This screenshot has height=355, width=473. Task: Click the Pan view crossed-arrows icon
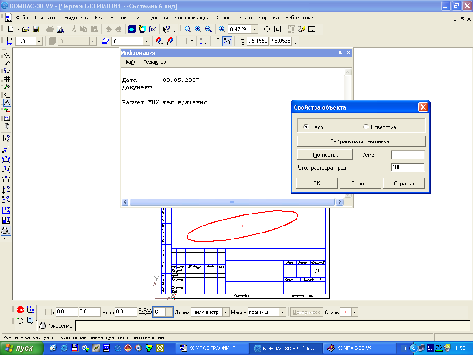point(267,29)
